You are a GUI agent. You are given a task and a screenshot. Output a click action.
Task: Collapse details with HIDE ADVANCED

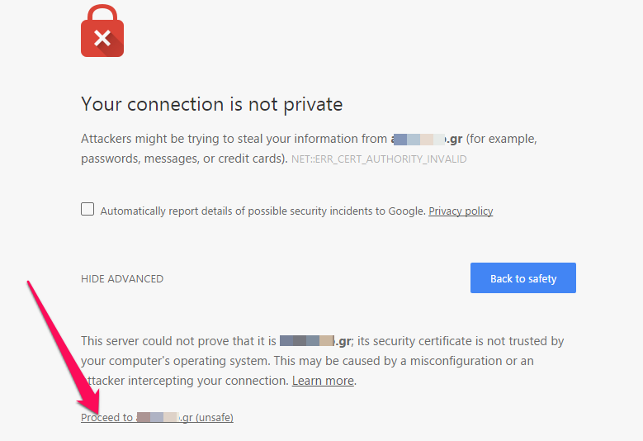(x=122, y=279)
